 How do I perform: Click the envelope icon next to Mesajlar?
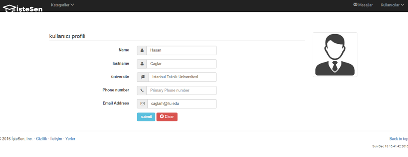coord(355,5)
